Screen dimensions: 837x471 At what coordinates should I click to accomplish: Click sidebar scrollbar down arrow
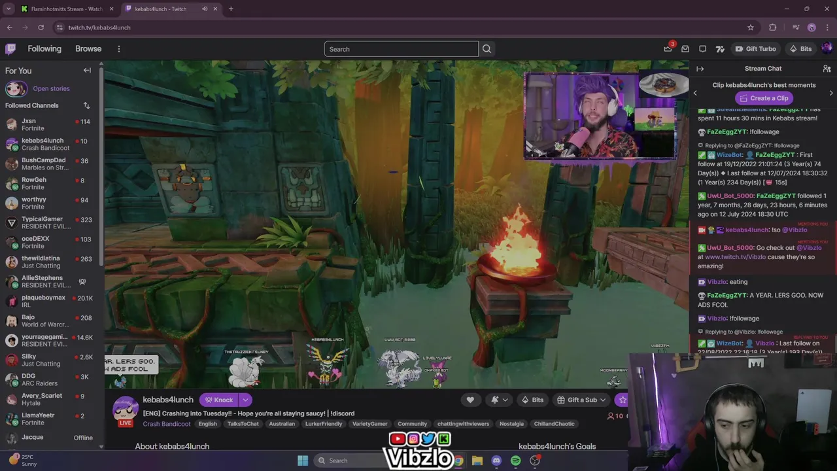[101, 447]
